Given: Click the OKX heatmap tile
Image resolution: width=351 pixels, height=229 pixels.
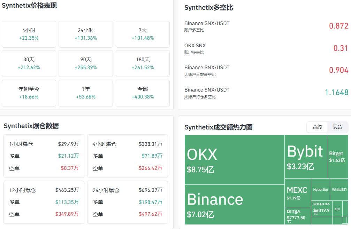Looking at the screenshot, I should tap(234, 160).
